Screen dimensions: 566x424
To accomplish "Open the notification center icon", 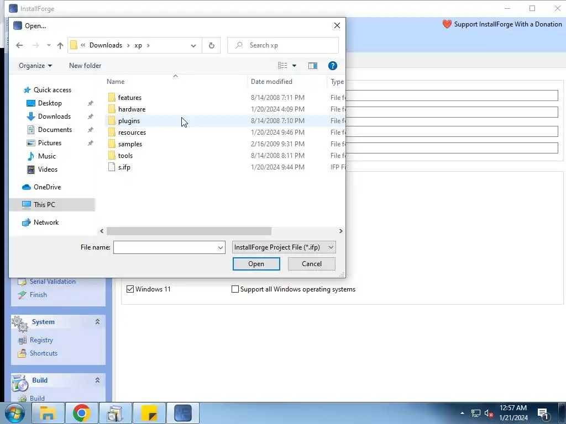I will coord(543,413).
